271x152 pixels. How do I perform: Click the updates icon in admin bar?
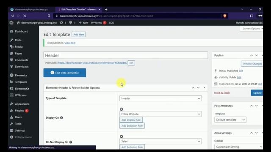pos(61,22)
